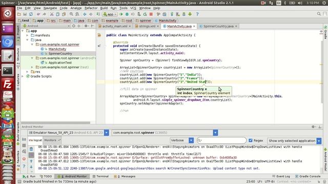Open the Run tool window button
The height and width of the screenshot is (184, 328).
pos(29,176)
